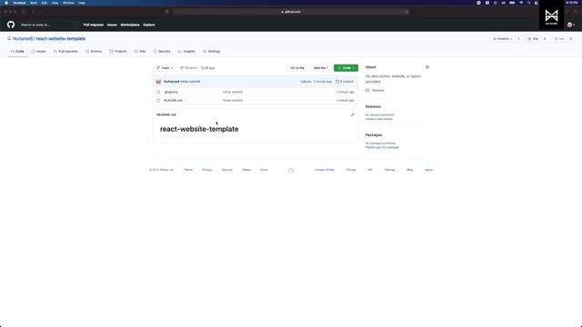
Task: Switch to the Projects tab
Action: coord(118,52)
